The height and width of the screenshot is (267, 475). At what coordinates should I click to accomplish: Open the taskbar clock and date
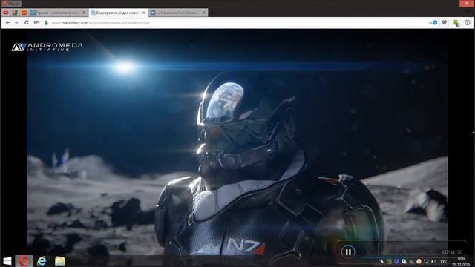461,262
